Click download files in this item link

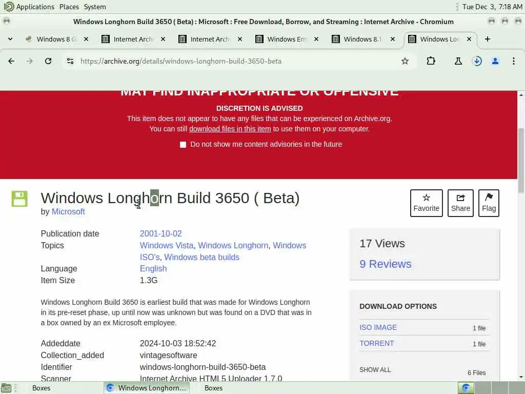click(x=230, y=129)
